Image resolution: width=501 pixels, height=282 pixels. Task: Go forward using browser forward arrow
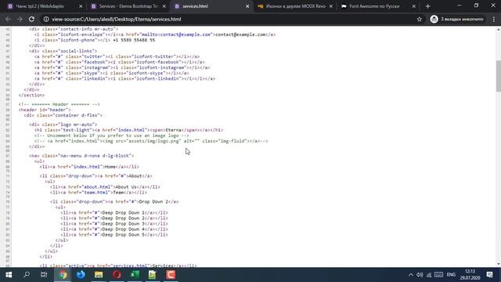pyautogui.click(x=20, y=19)
